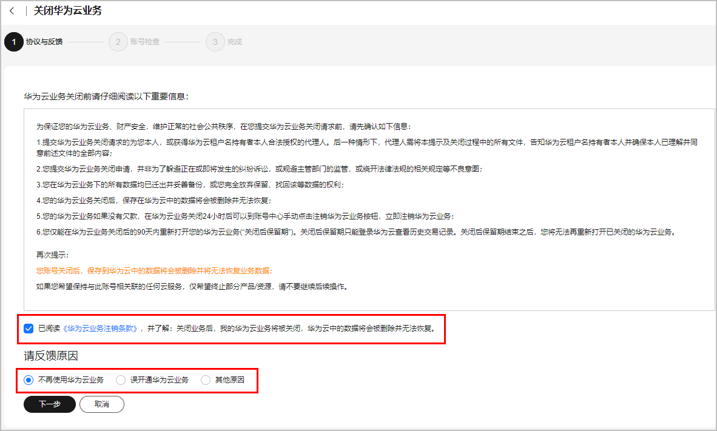Click the 协议与反馈 step label
This screenshot has height=431, width=717.
coord(44,42)
